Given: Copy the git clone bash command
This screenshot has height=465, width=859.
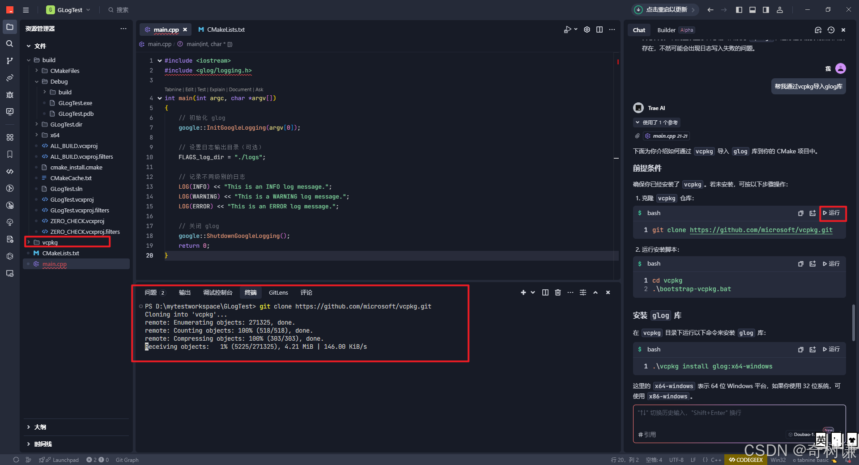Looking at the screenshot, I should click(x=801, y=213).
